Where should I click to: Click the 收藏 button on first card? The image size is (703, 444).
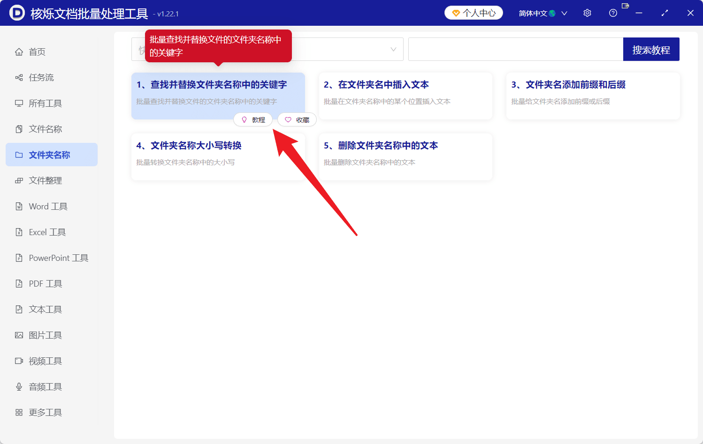(297, 120)
